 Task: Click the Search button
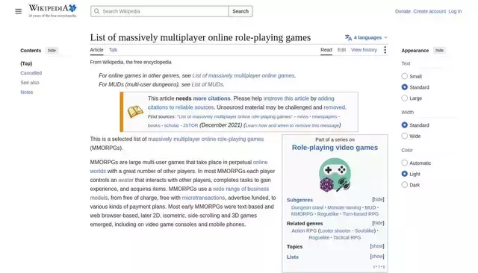click(x=240, y=11)
